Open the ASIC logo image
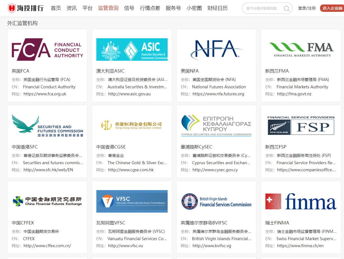The height and width of the screenshot is (259, 344). (132, 49)
